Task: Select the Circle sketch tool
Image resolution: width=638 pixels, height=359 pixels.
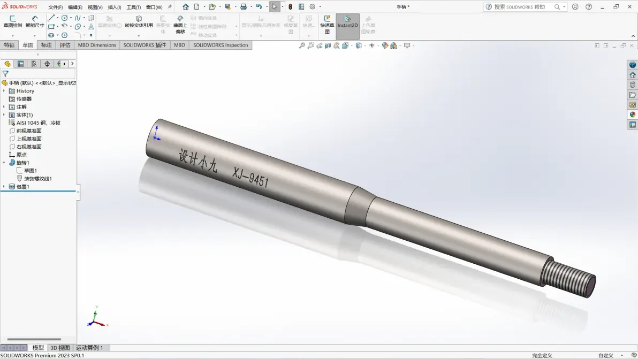Action: (65, 18)
